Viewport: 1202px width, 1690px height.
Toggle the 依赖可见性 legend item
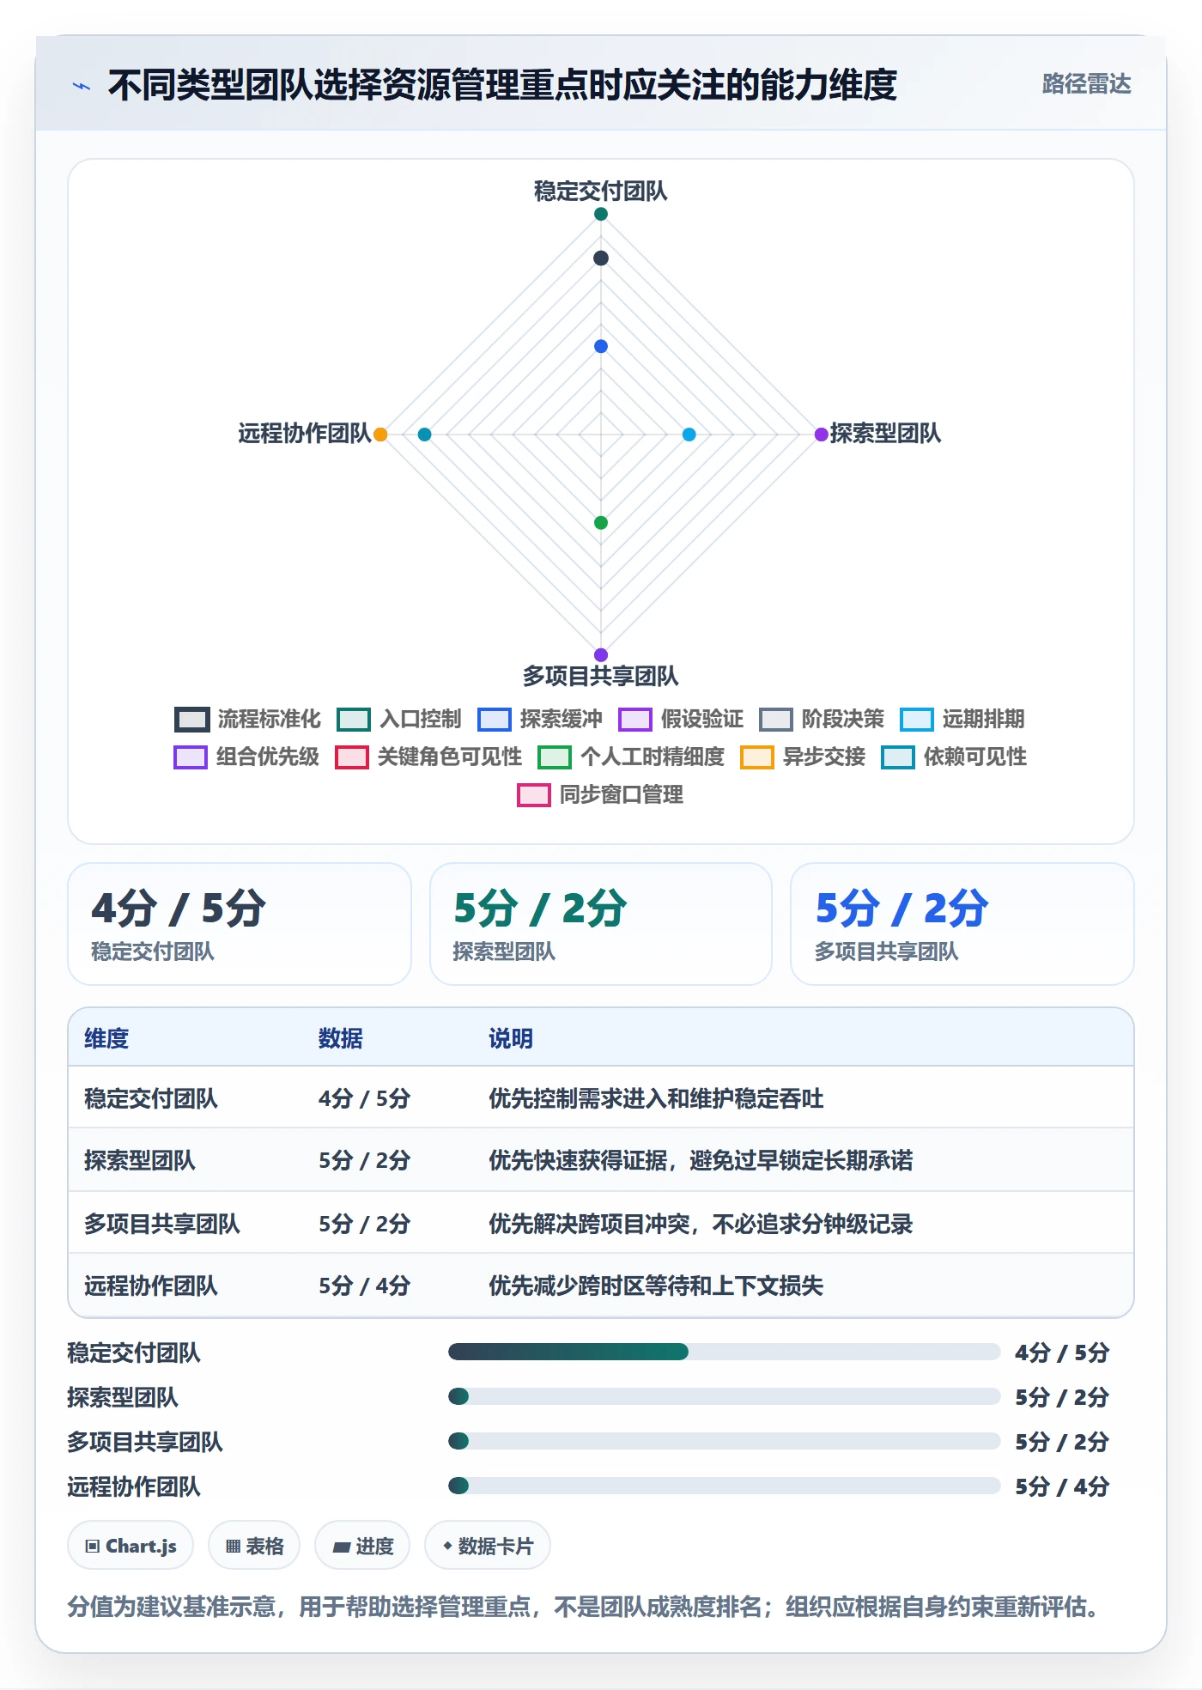point(954,757)
